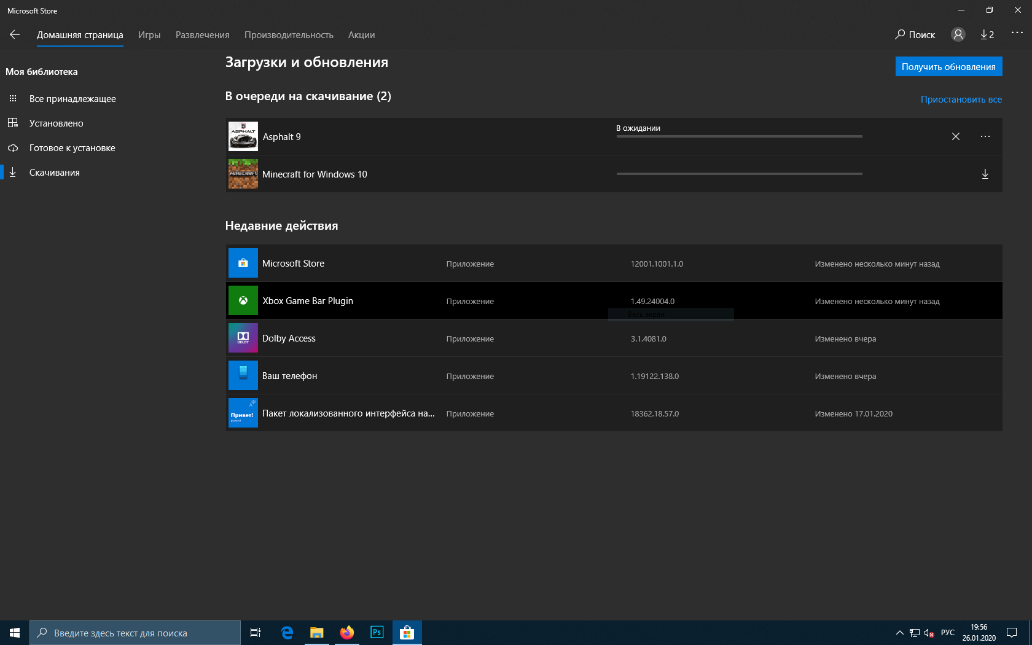Click the Asphalt 9 progress bar

[739, 136]
